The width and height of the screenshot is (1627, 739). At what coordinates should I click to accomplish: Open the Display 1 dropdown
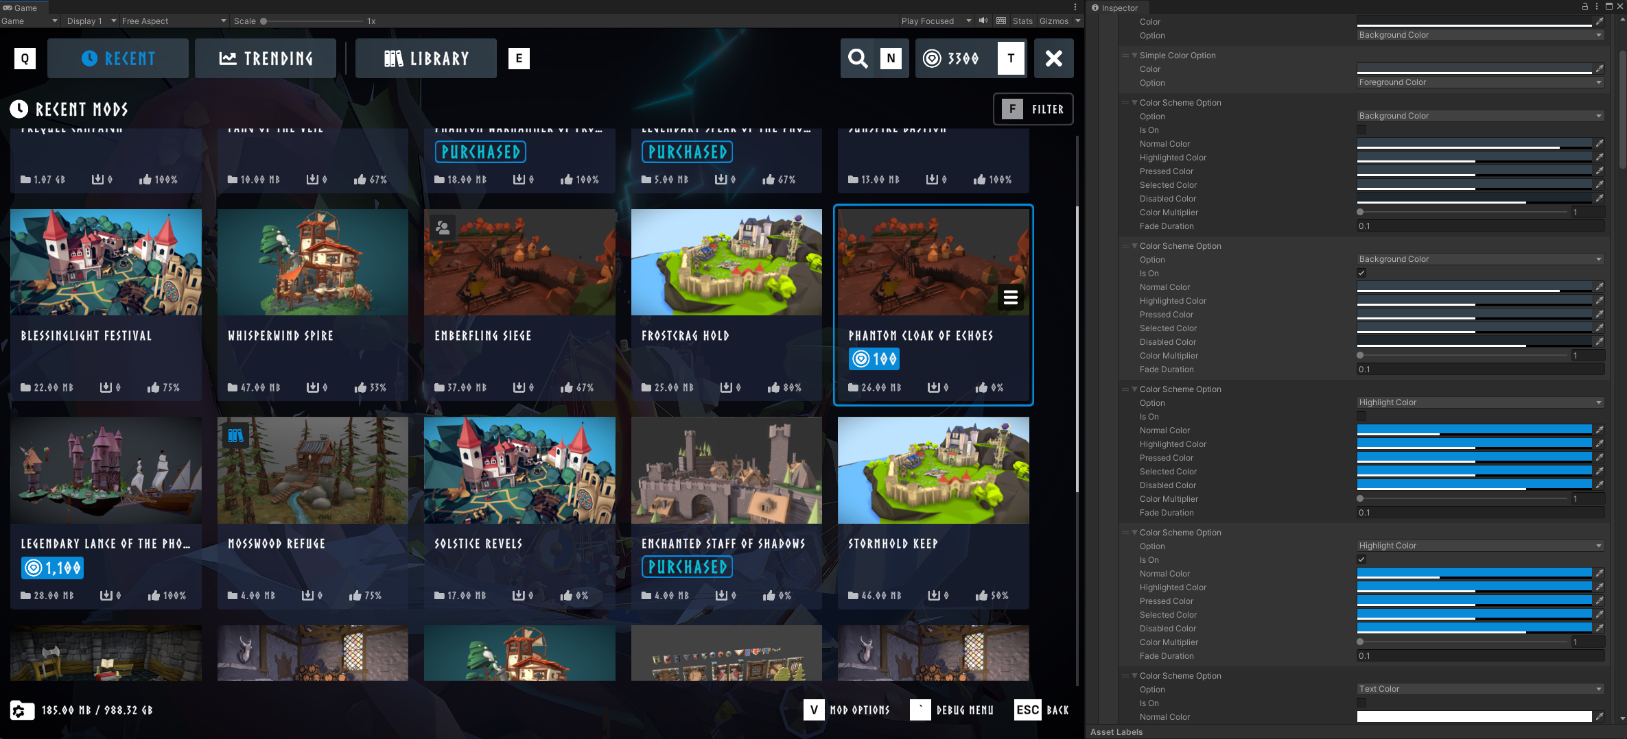[91, 21]
